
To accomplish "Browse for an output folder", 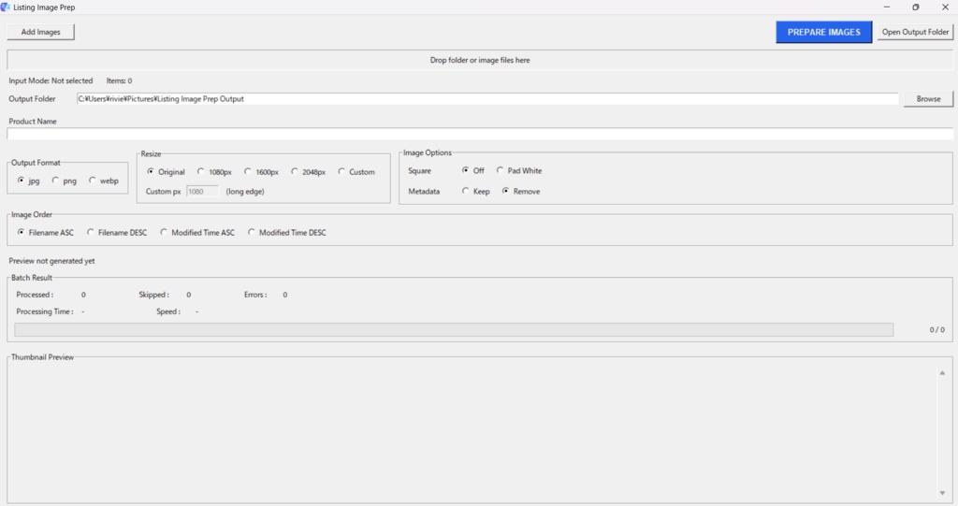I will point(928,99).
